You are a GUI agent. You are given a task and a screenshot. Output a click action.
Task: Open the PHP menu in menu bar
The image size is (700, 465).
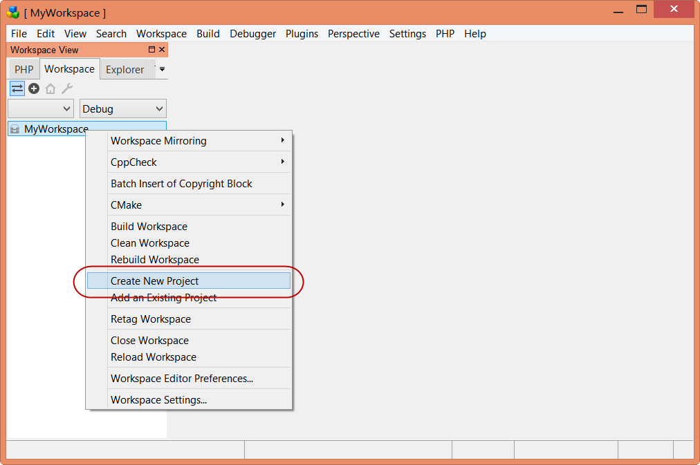(445, 34)
